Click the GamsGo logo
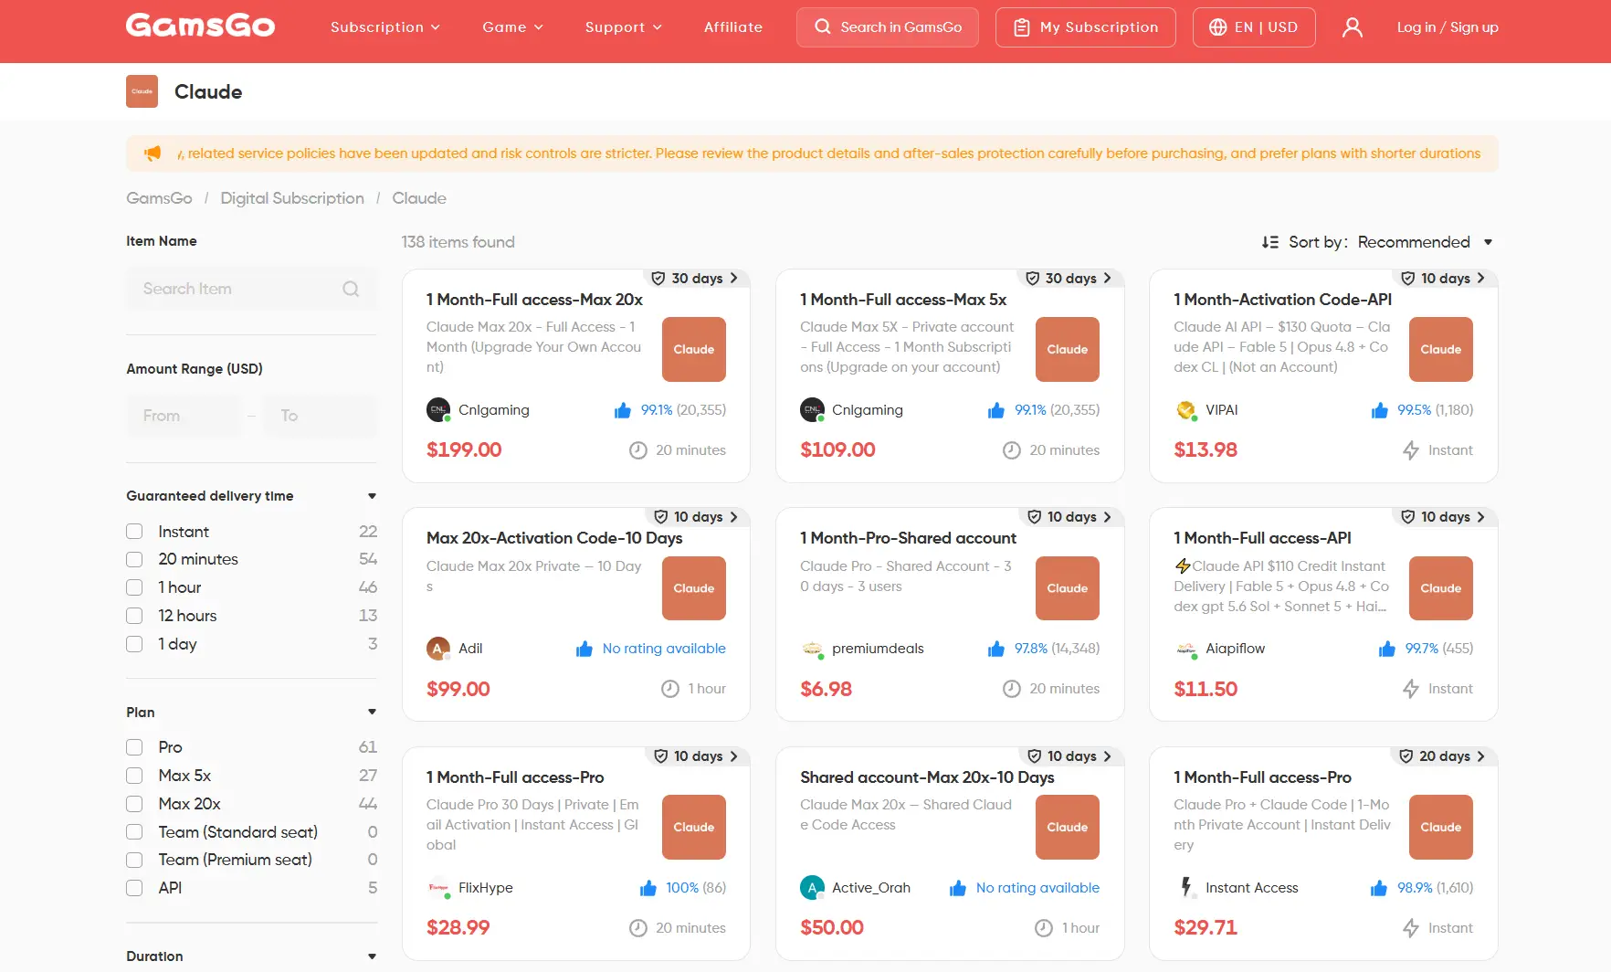The width and height of the screenshot is (1611, 972). coord(200,26)
